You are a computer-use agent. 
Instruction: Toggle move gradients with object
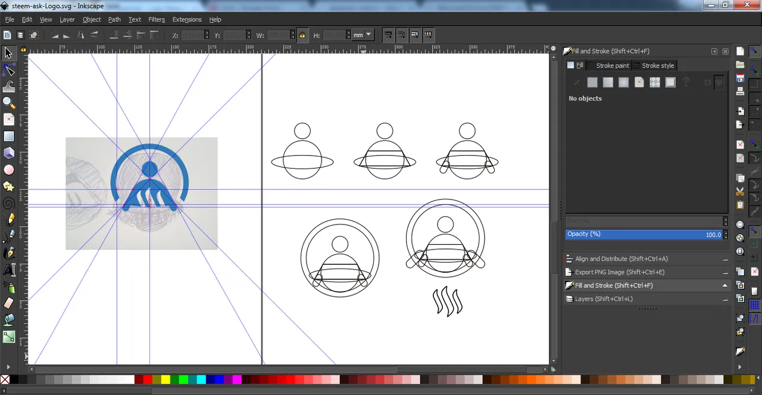(x=415, y=35)
